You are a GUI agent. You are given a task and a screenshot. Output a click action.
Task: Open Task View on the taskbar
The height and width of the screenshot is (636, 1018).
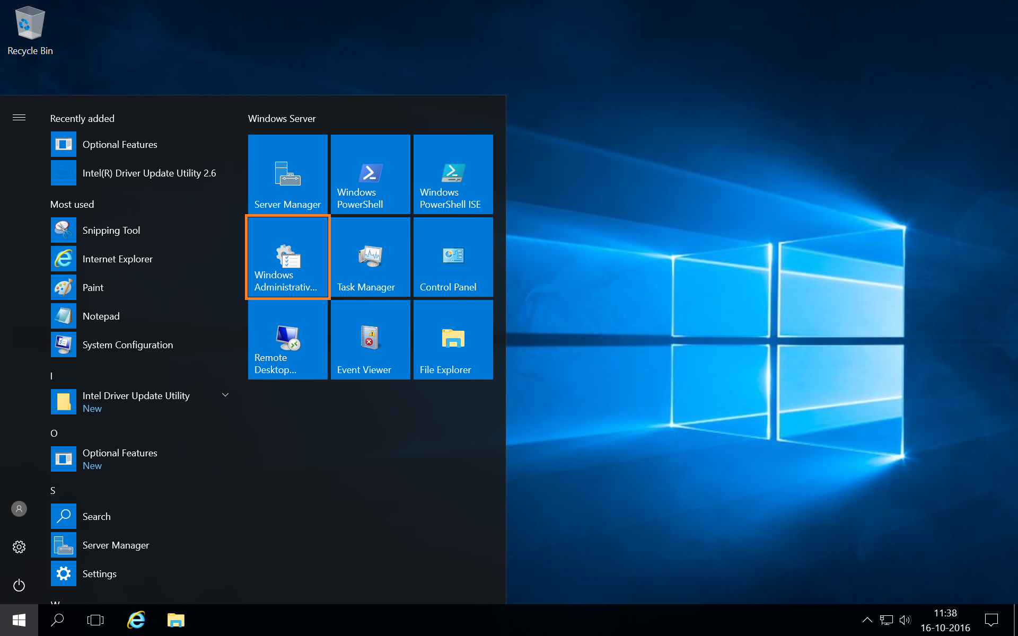pos(95,620)
